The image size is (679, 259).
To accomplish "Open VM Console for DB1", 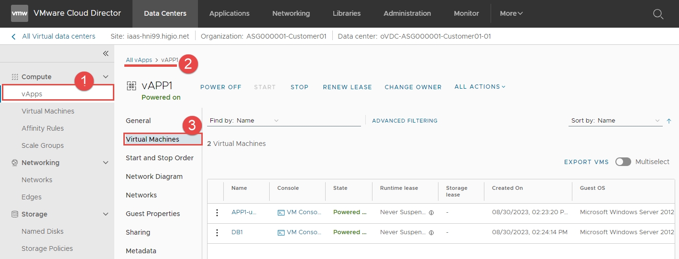I will [300, 232].
